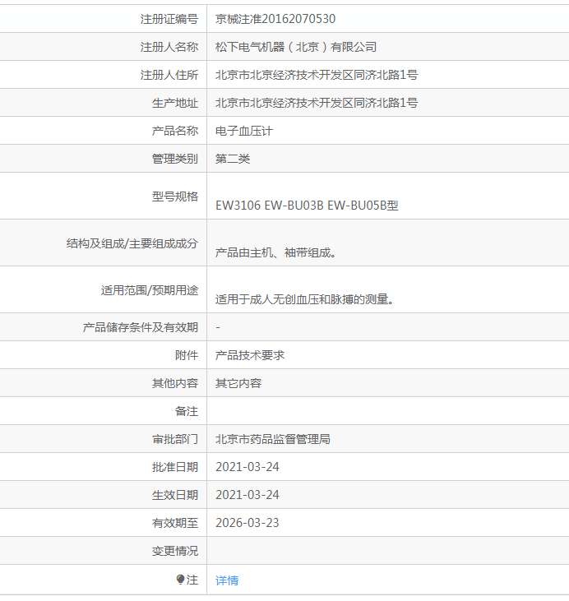The height and width of the screenshot is (601, 569).
Task: Select intended use text 适用于成人无创血压和脉搏的测量。
Action: (304, 299)
